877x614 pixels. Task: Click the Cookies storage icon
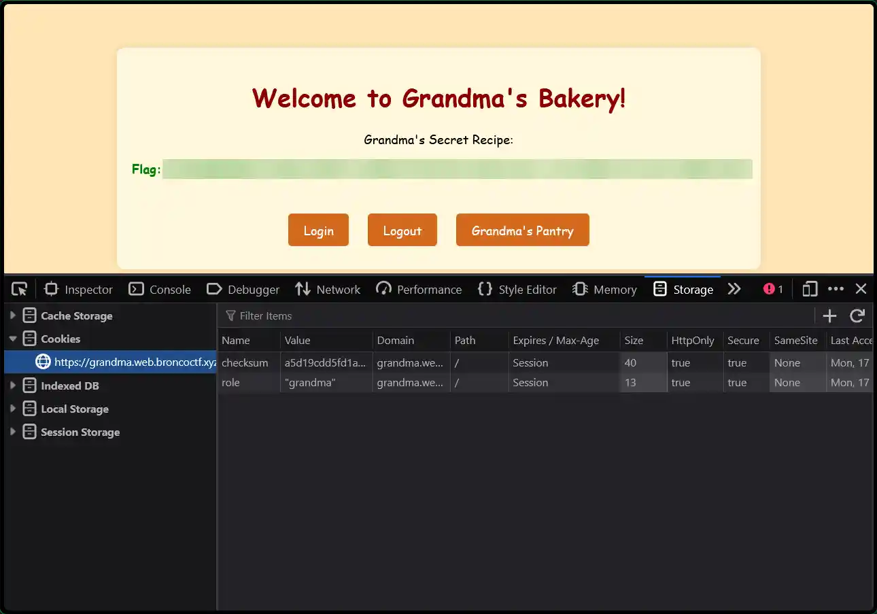pos(29,339)
